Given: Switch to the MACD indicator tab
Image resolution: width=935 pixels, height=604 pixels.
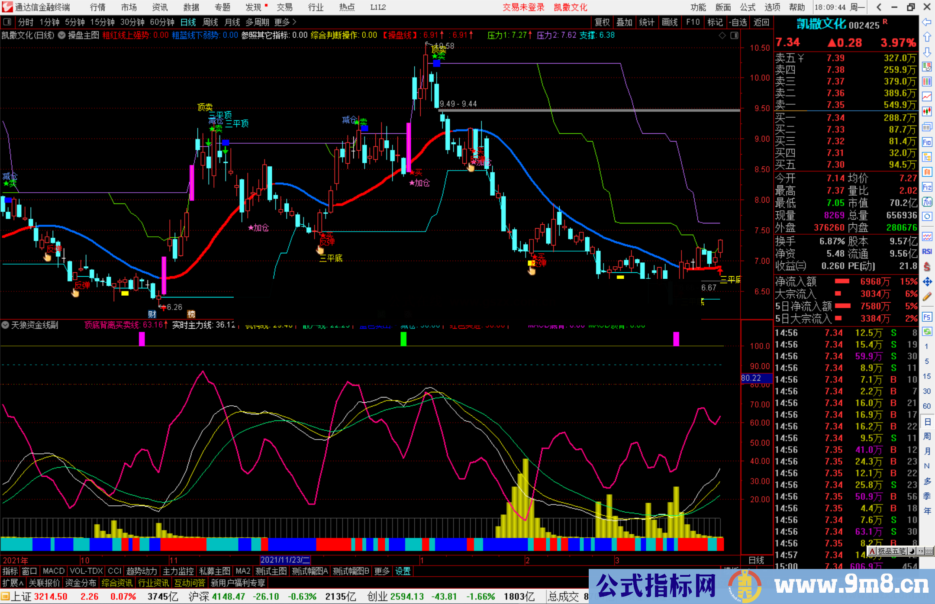Looking at the screenshot, I should (54, 571).
